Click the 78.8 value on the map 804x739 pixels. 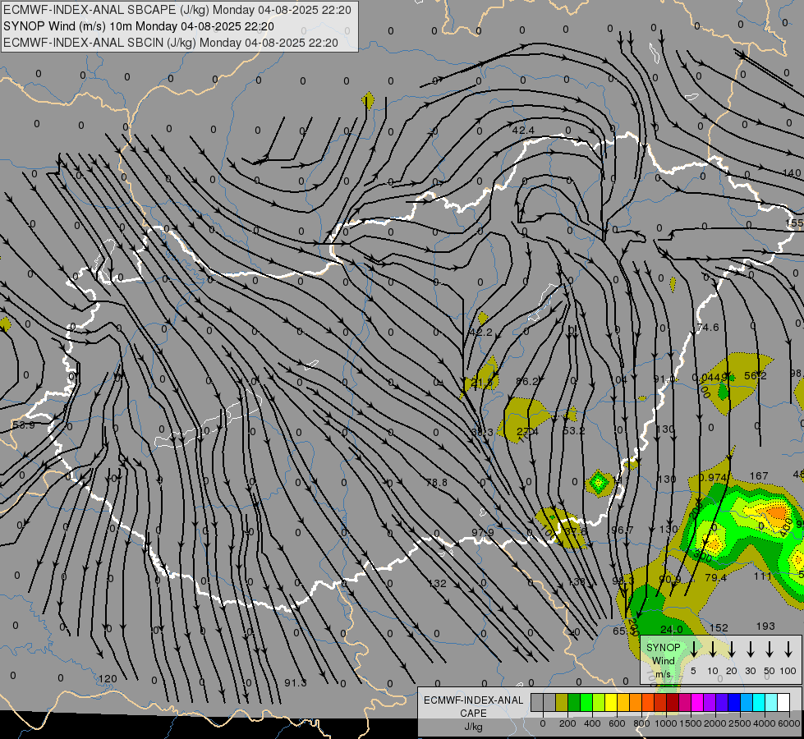tap(436, 483)
